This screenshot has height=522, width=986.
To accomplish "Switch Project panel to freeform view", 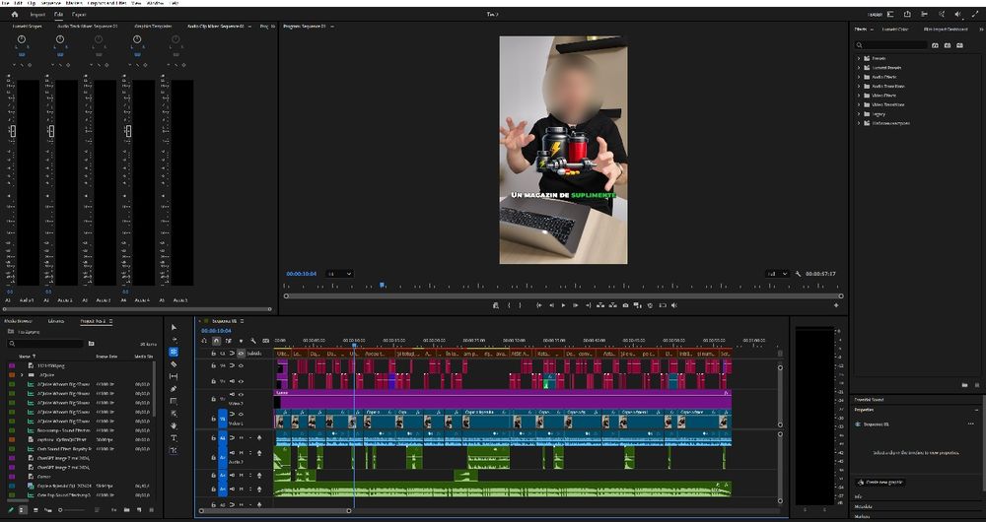I will pos(48,510).
